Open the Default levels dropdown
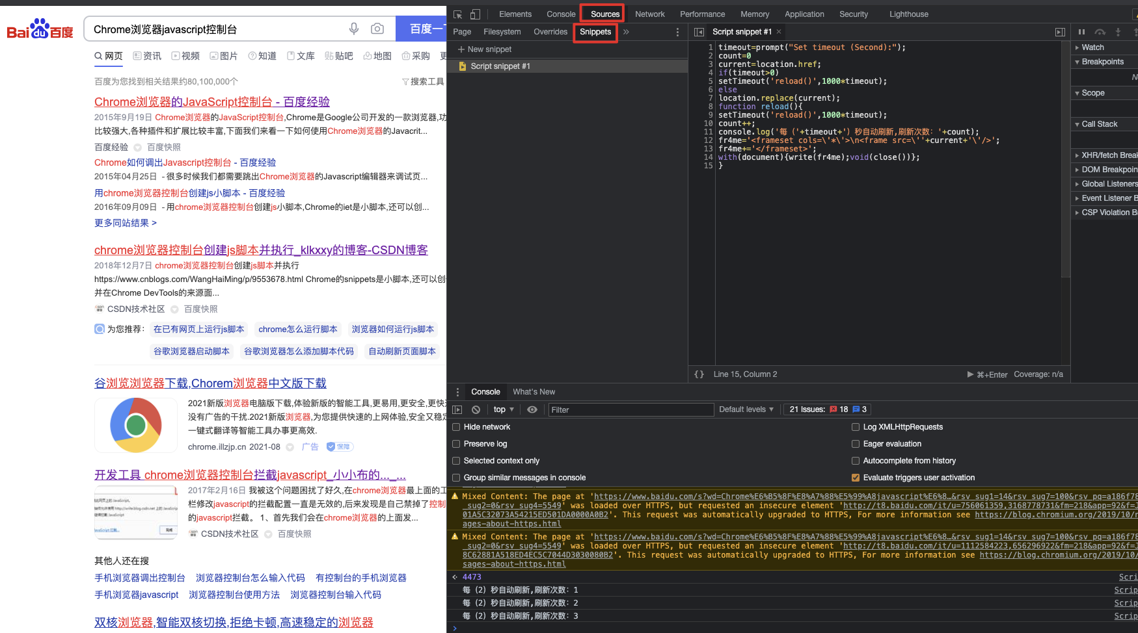Image resolution: width=1138 pixels, height=633 pixels. point(746,409)
